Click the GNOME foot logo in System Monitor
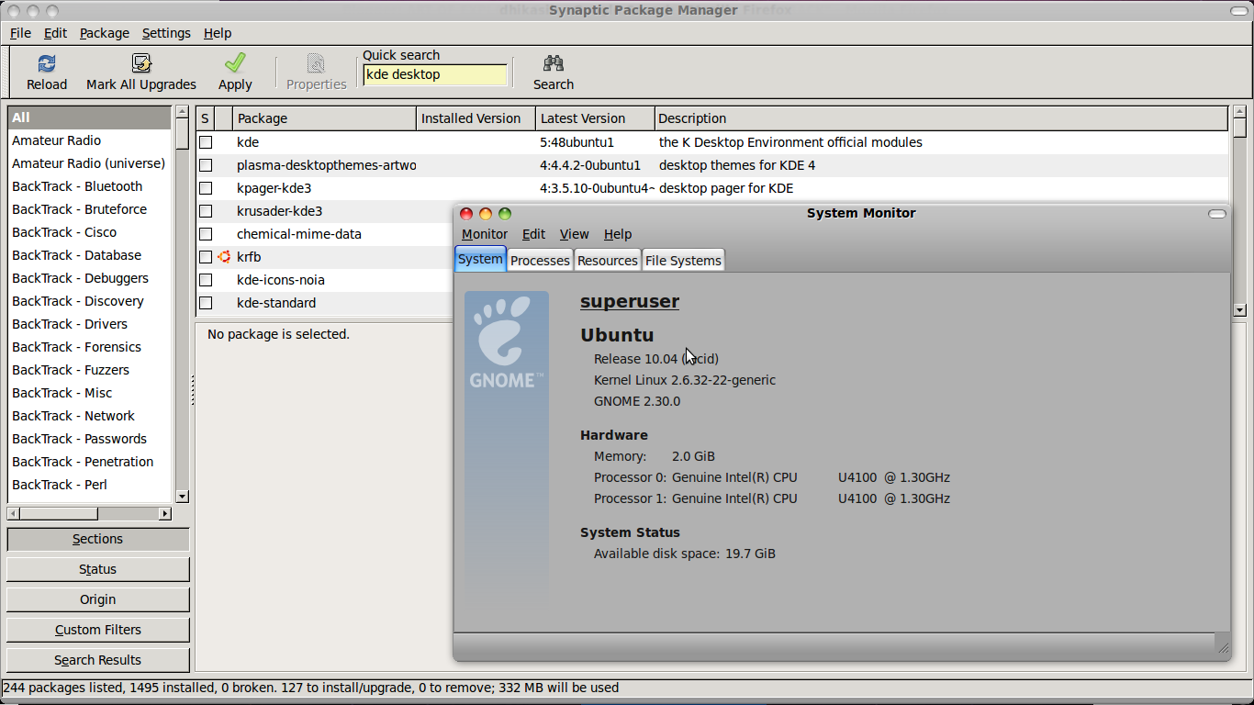Screen dimensions: 1254x705 pos(507,341)
